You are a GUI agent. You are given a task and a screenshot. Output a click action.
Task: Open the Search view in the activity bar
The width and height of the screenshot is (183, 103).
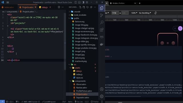[102, 22]
